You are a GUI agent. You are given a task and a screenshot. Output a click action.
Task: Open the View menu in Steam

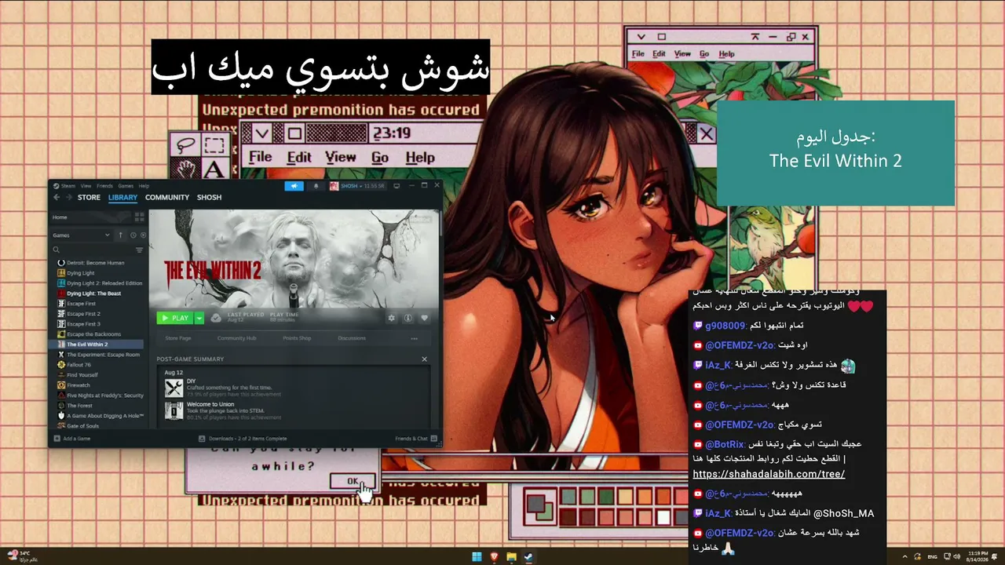(86, 186)
